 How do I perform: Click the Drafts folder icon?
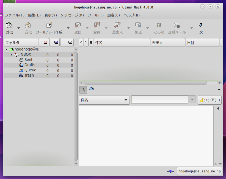pyautogui.click(x=21, y=65)
